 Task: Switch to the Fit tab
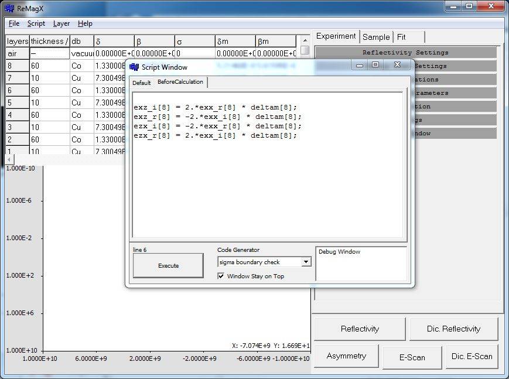tap(402, 36)
